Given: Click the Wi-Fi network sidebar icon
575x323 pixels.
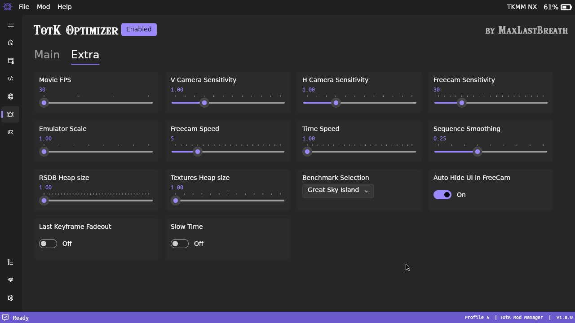Looking at the screenshot, I should (x=11, y=280).
